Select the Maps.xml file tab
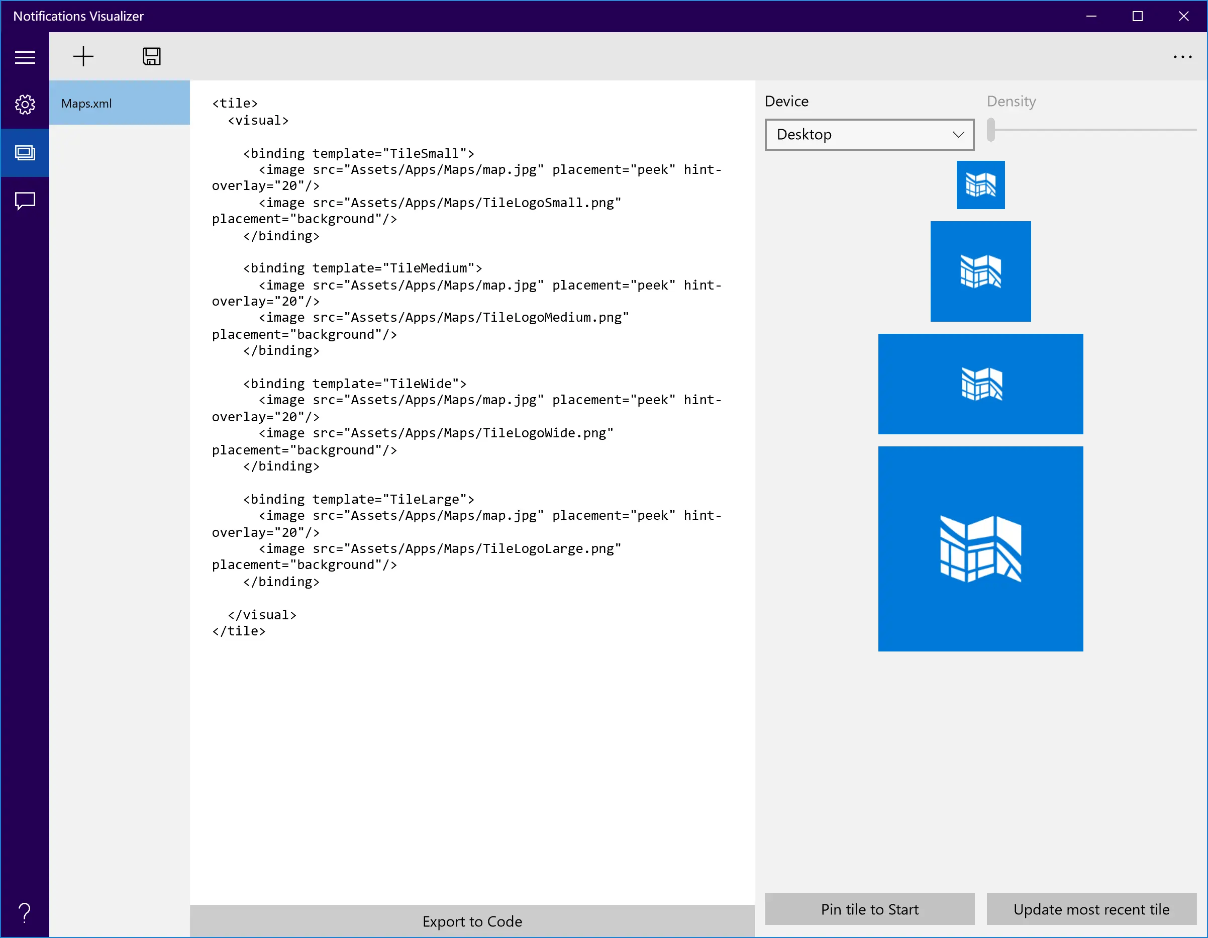The image size is (1208, 938). (x=120, y=103)
